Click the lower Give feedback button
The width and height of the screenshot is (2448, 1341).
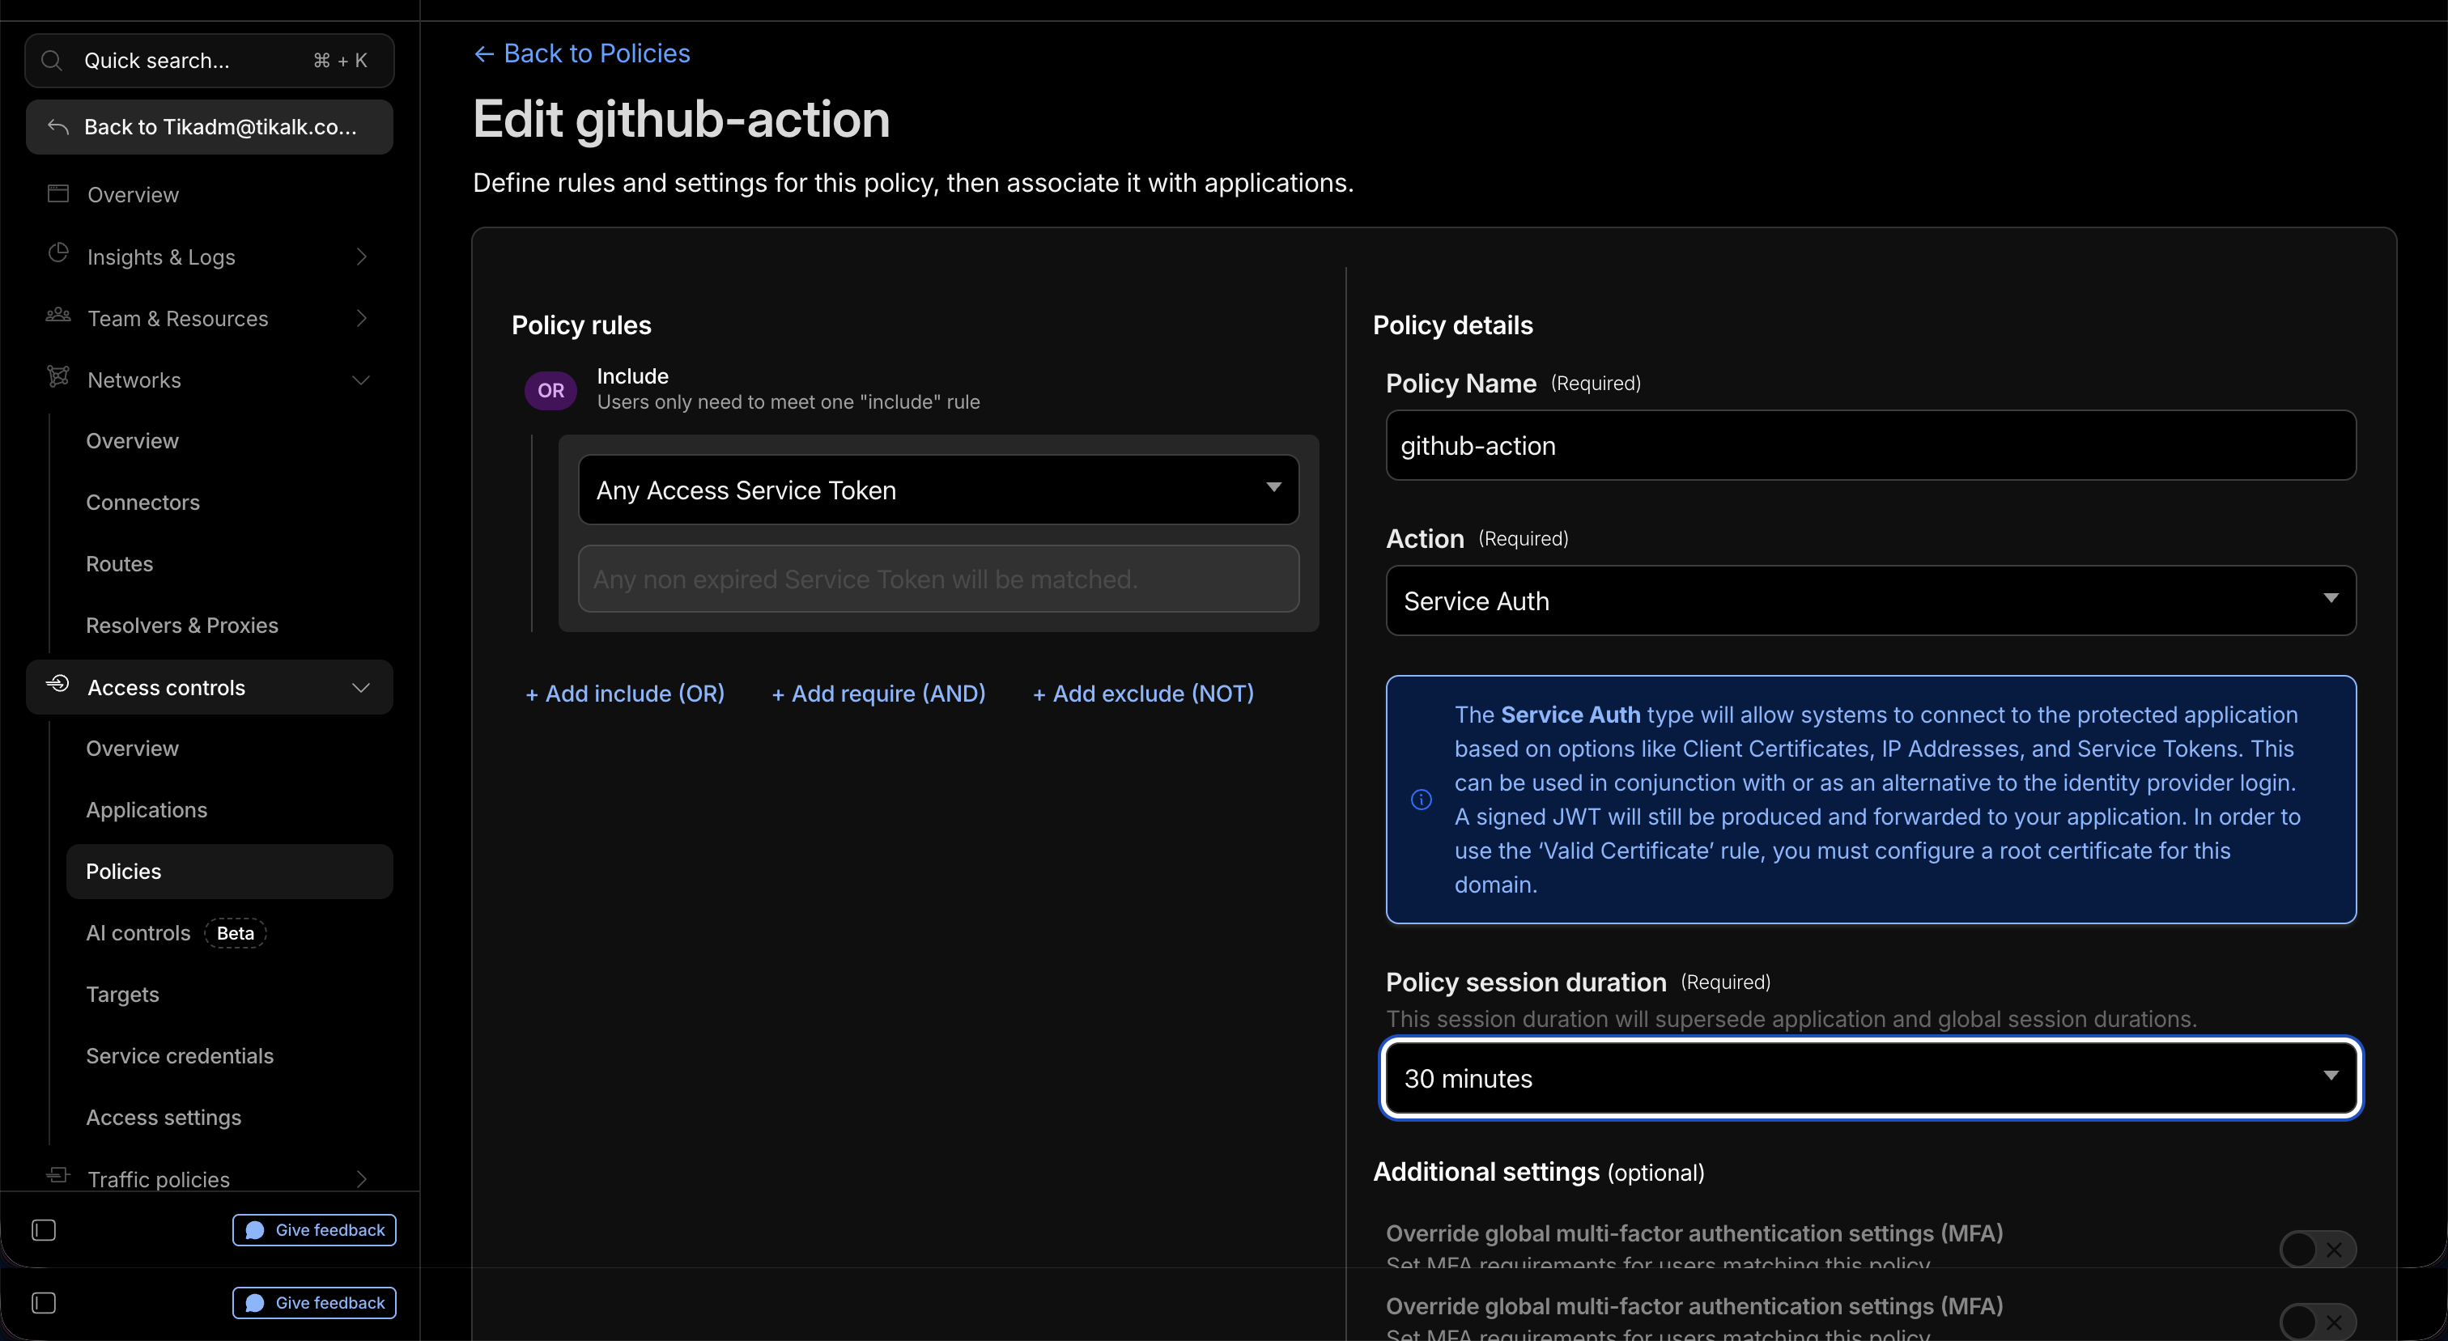point(313,1302)
